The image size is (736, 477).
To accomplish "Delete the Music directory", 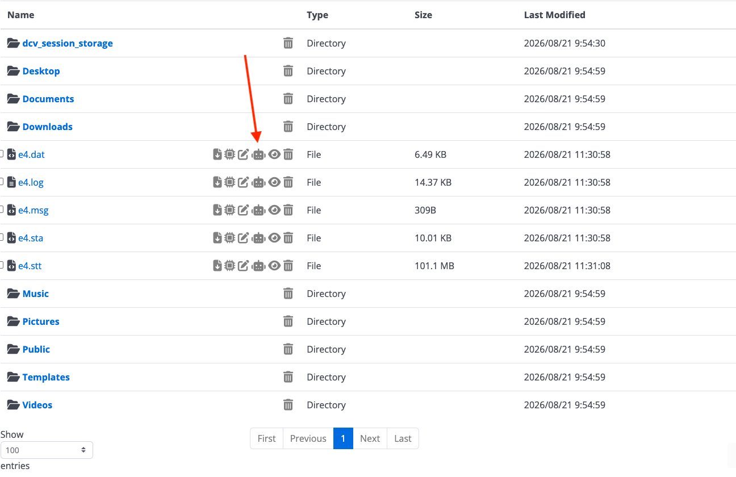I will 288,294.
